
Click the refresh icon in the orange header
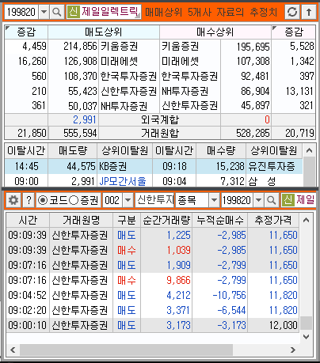292,12
